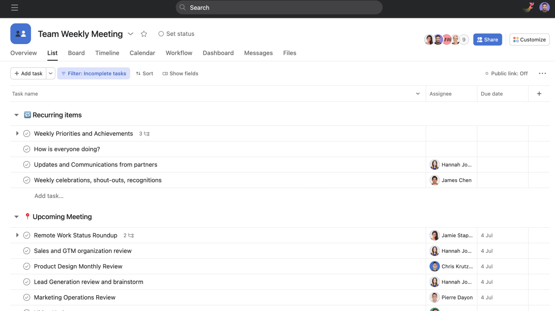This screenshot has width=555, height=311.
Task: Complete the Sales and GTM organization review task
Action: (26, 251)
